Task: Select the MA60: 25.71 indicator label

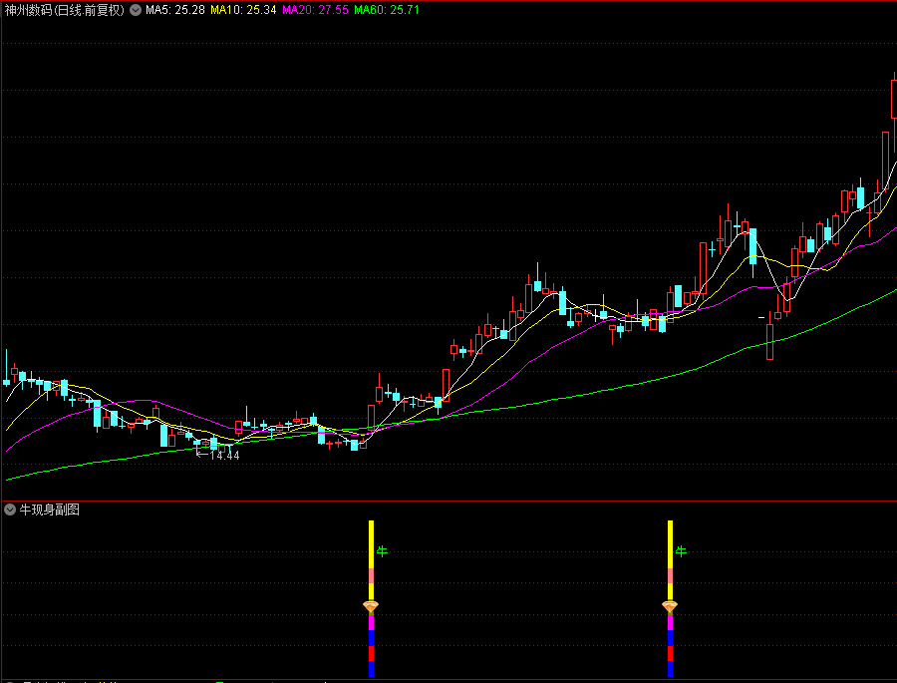Action: click(x=387, y=10)
